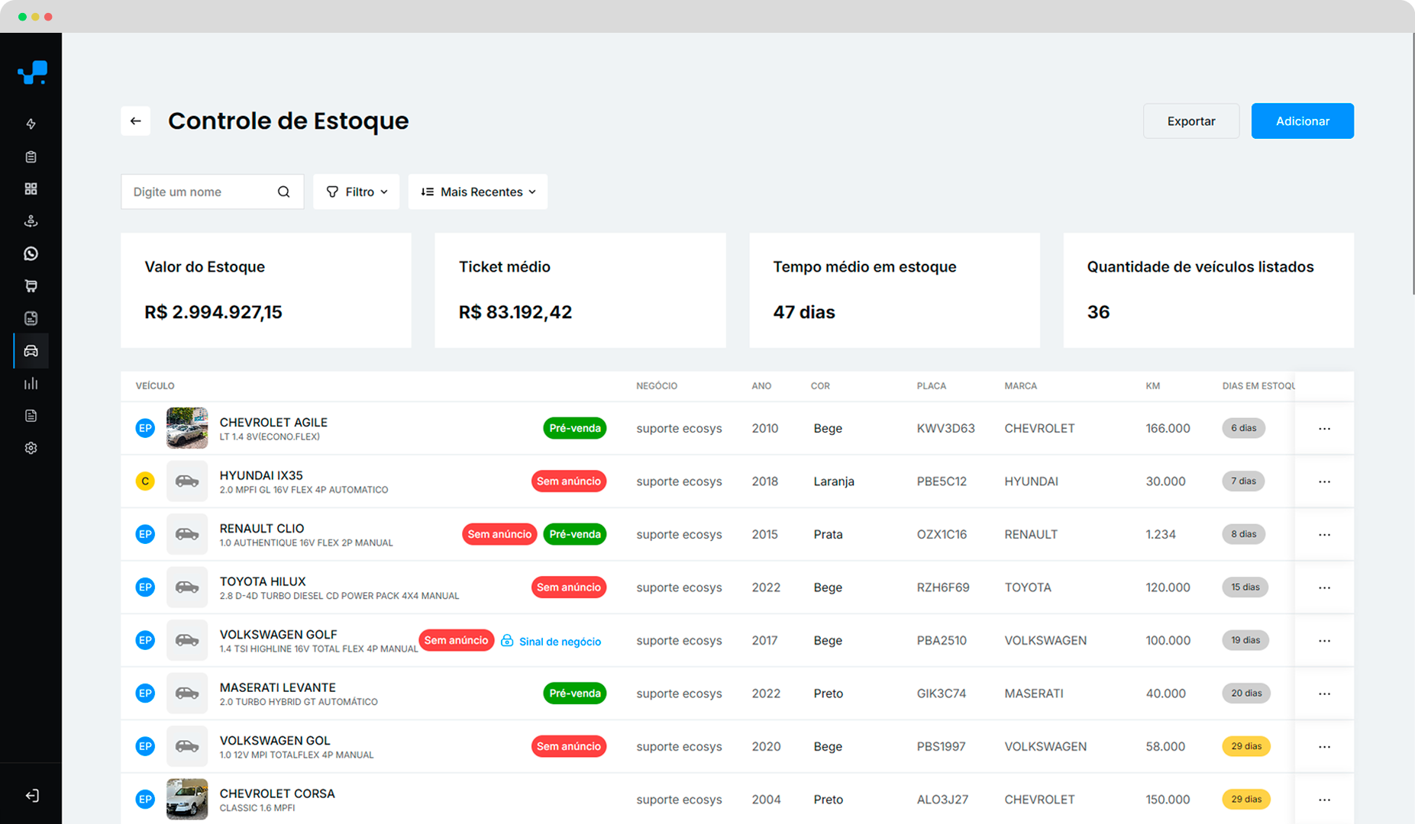Click plate KWV3D63
This screenshot has width=1415, height=824.
point(946,429)
